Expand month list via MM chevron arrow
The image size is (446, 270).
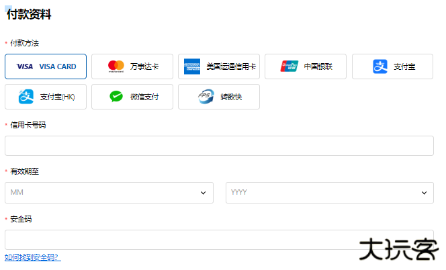coord(204,193)
